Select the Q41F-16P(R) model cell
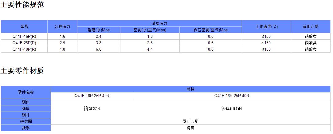This screenshot has height=134, width=333. [x=24, y=36]
